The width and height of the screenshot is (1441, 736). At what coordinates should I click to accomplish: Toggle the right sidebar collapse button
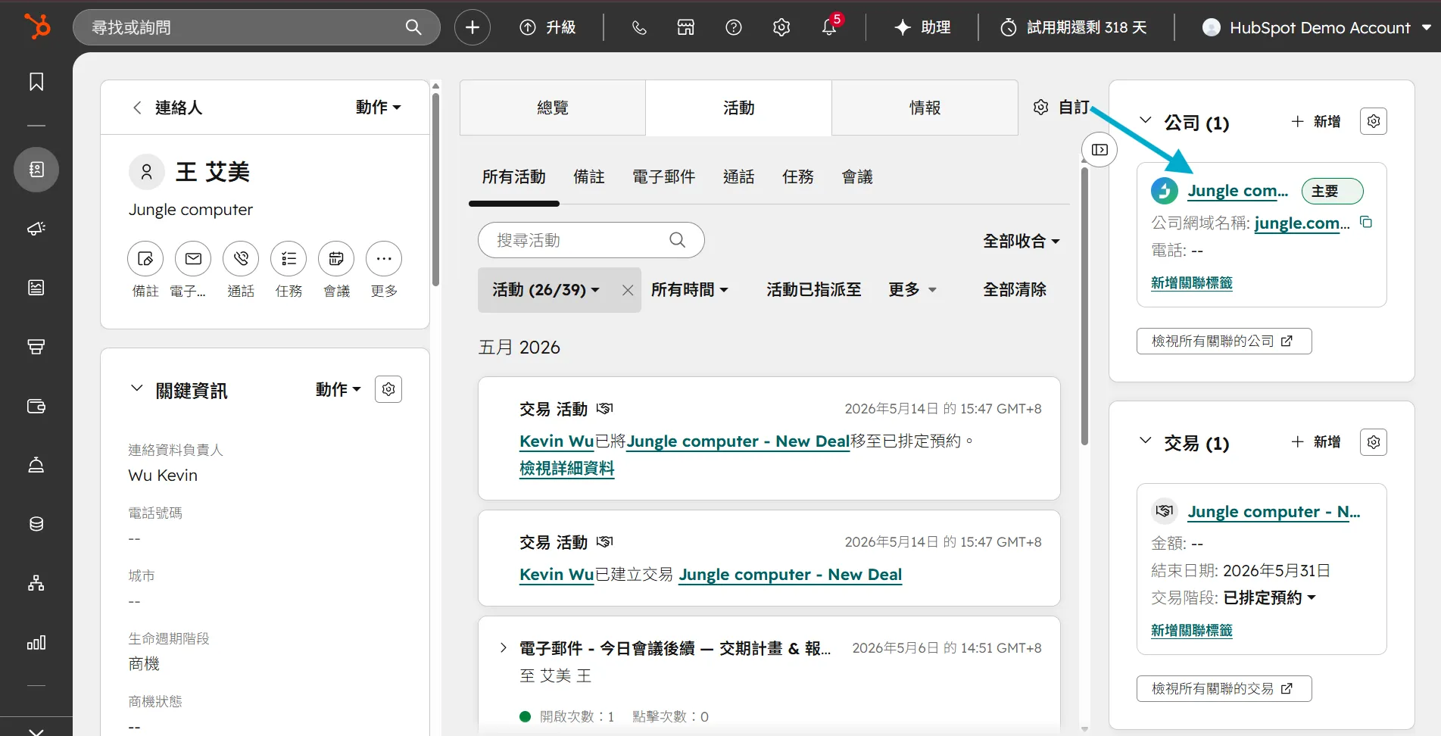pos(1099,150)
